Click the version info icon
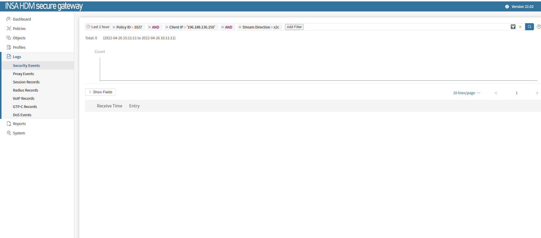 507,7
